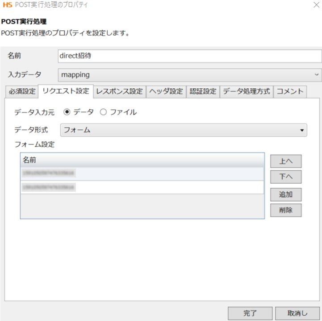Switch to the リクエスト設定 tab

coord(66,91)
